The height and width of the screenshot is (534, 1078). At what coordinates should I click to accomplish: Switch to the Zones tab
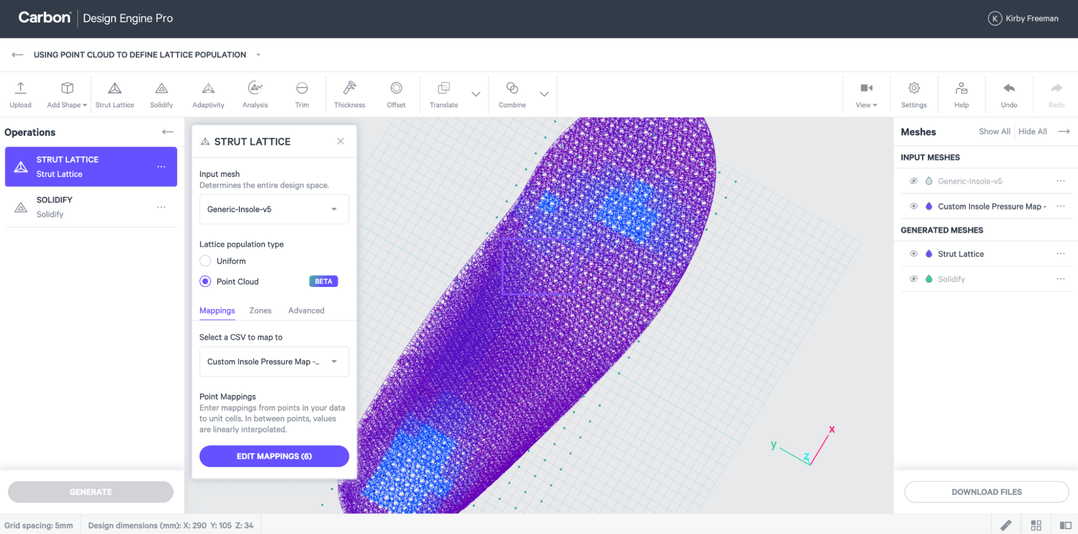click(260, 311)
